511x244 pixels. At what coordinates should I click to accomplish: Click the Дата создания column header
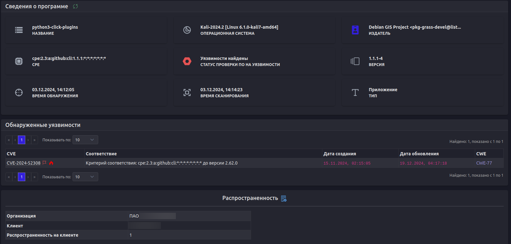point(340,154)
